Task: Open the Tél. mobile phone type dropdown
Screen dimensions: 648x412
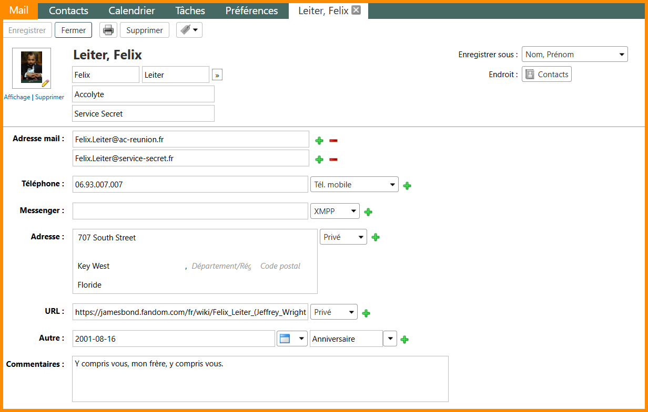Action: point(354,185)
